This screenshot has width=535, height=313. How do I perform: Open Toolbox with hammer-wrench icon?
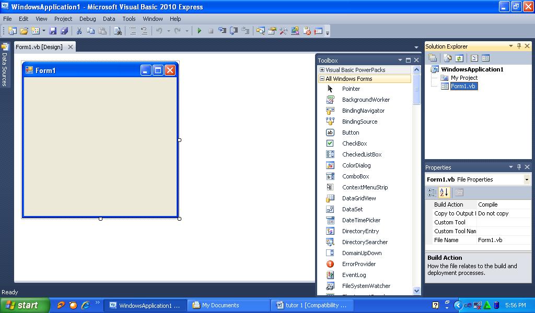(284, 31)
